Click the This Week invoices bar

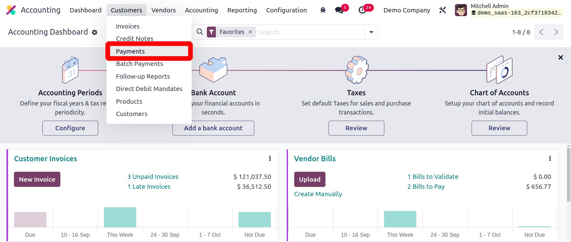tap(120, 217)
